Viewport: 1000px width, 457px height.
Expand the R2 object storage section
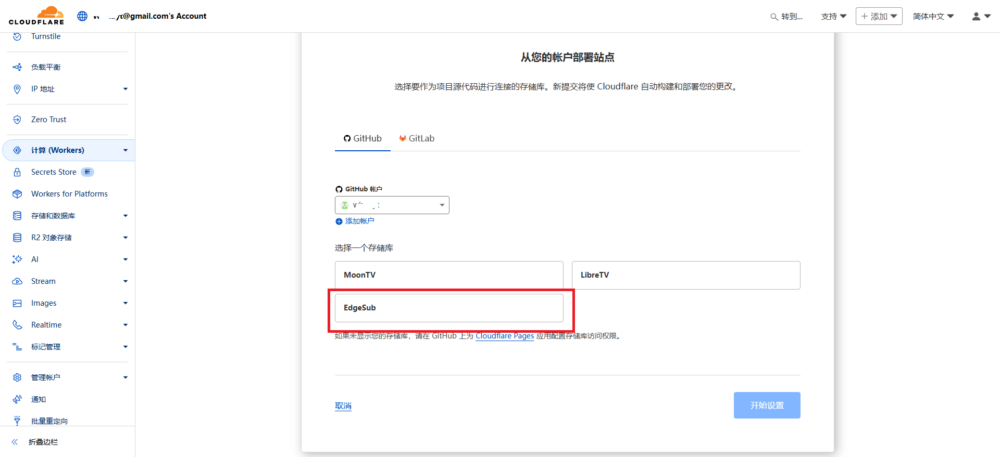coord(125,238)
